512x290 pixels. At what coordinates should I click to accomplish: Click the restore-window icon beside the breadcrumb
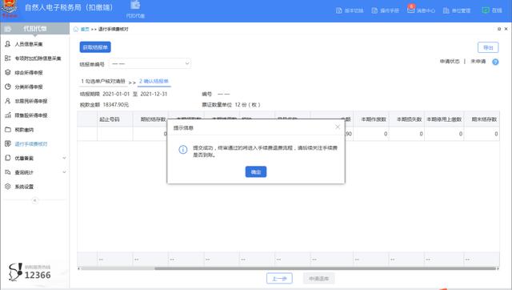(x=499, y=29)
